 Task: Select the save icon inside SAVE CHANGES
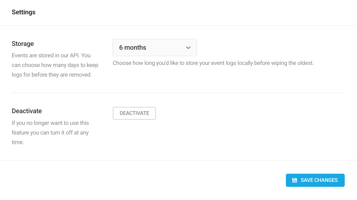click(x=294, y=180)
